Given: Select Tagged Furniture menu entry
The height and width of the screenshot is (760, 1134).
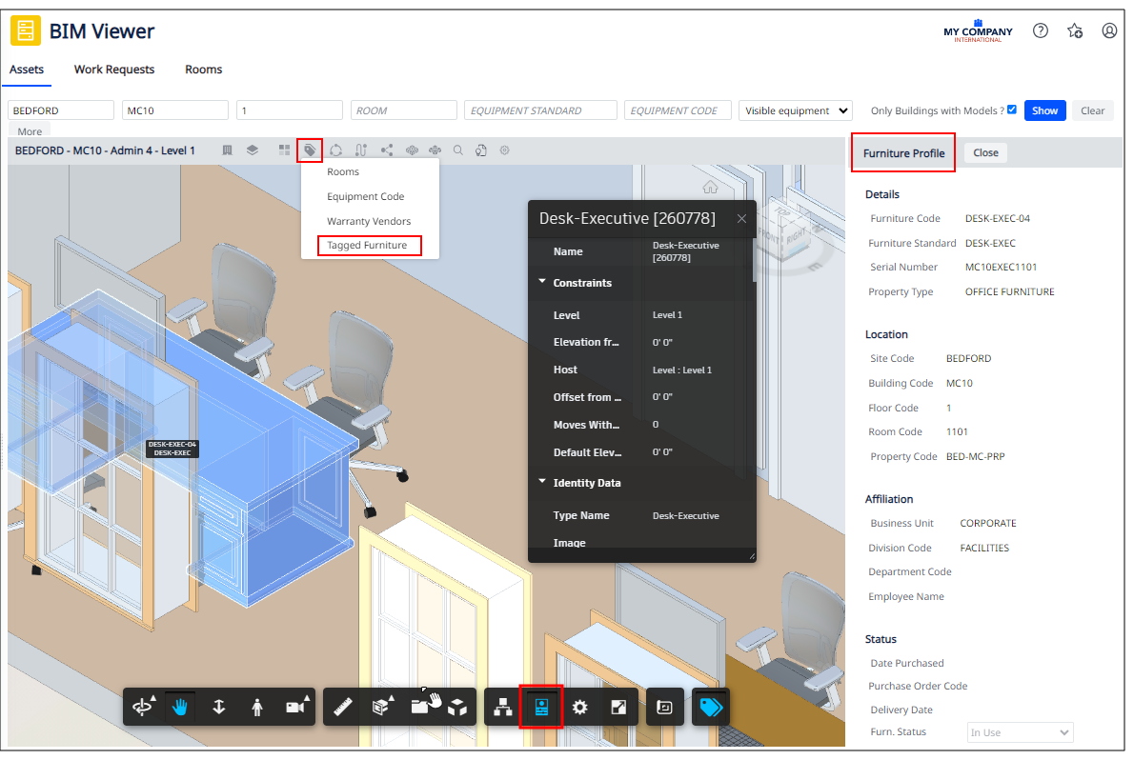Looking at the screenshot, I should [367, 246].
